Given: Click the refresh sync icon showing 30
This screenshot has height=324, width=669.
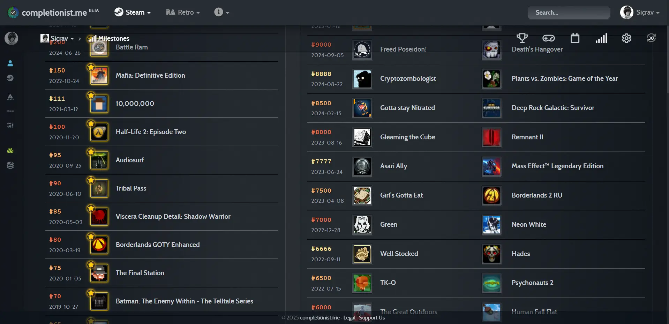Looking at the screenshot, I should pyautogui.click(x=651, y=38).
